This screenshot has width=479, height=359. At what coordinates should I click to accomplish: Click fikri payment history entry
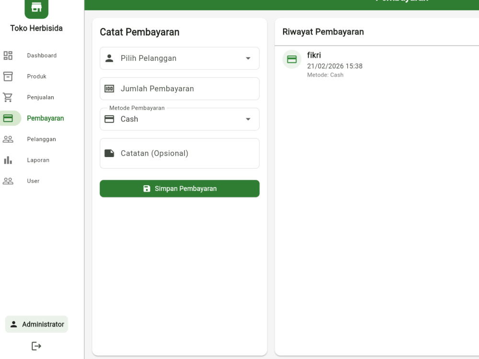tap(377, 64)
